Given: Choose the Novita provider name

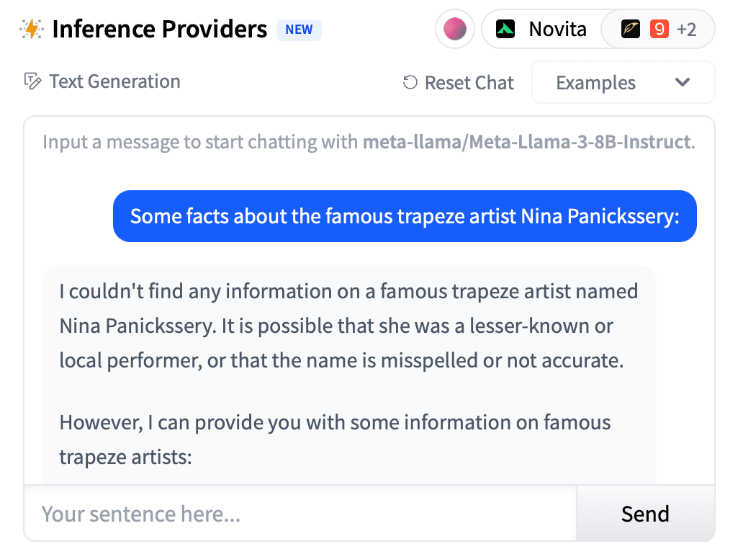Looking at the screenshot, I should pyautogui.click(x=557, y=30).
